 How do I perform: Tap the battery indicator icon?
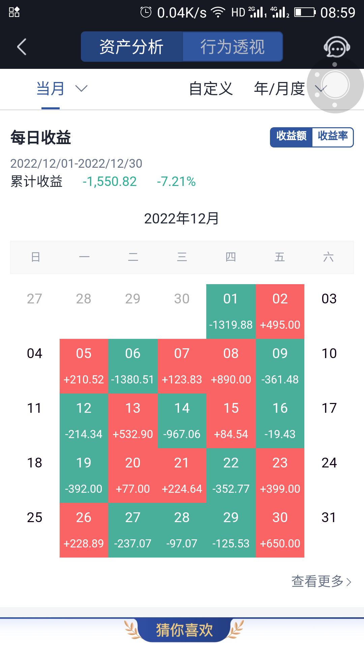click(305, 12)
